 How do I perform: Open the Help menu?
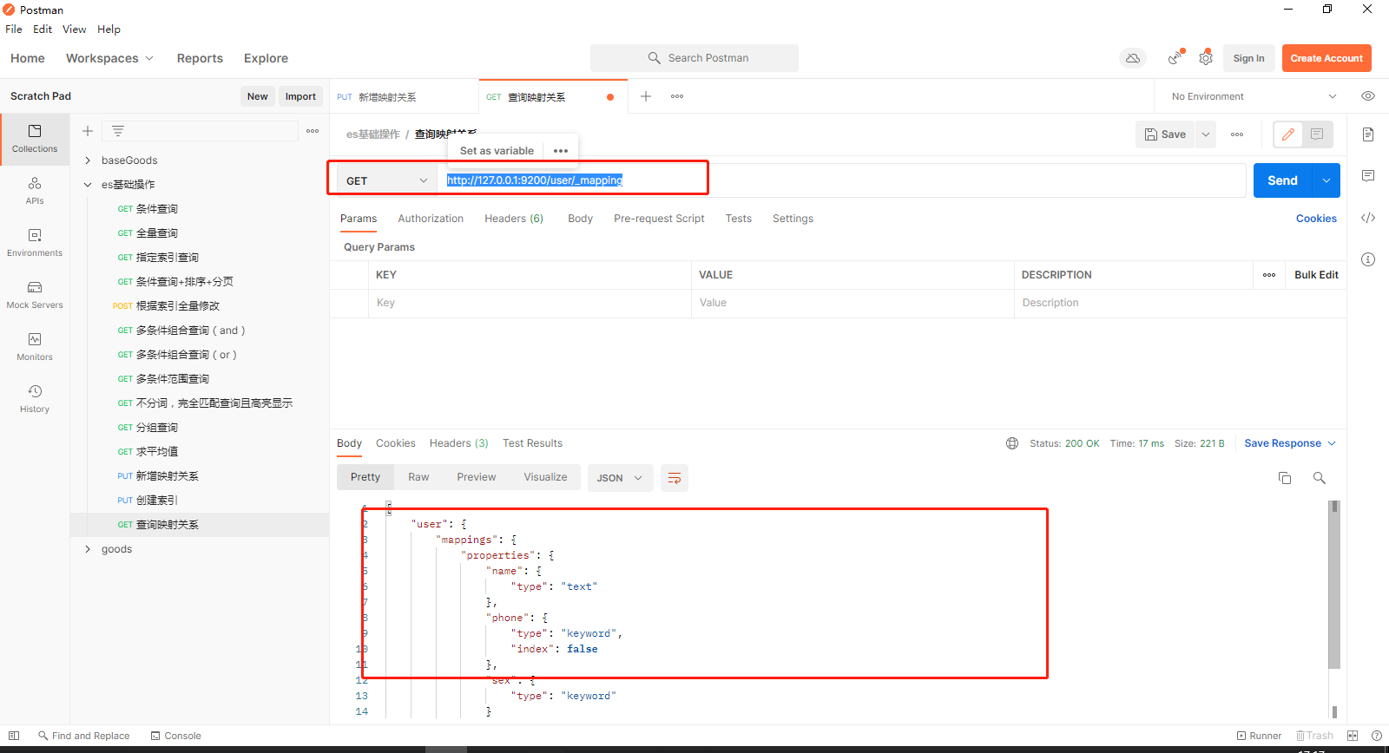pos(109,29)
